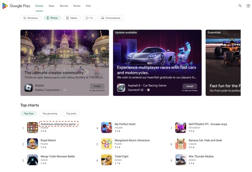Select the TV device filter
Viewport: 252px width, 172px height.
[89, 18]
